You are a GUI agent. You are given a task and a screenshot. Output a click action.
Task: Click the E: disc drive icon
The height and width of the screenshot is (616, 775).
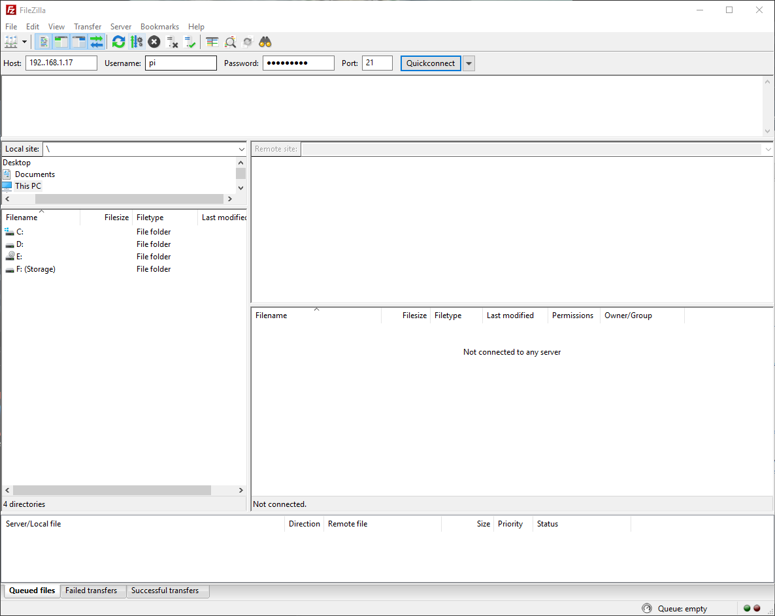tap(9, 256)
